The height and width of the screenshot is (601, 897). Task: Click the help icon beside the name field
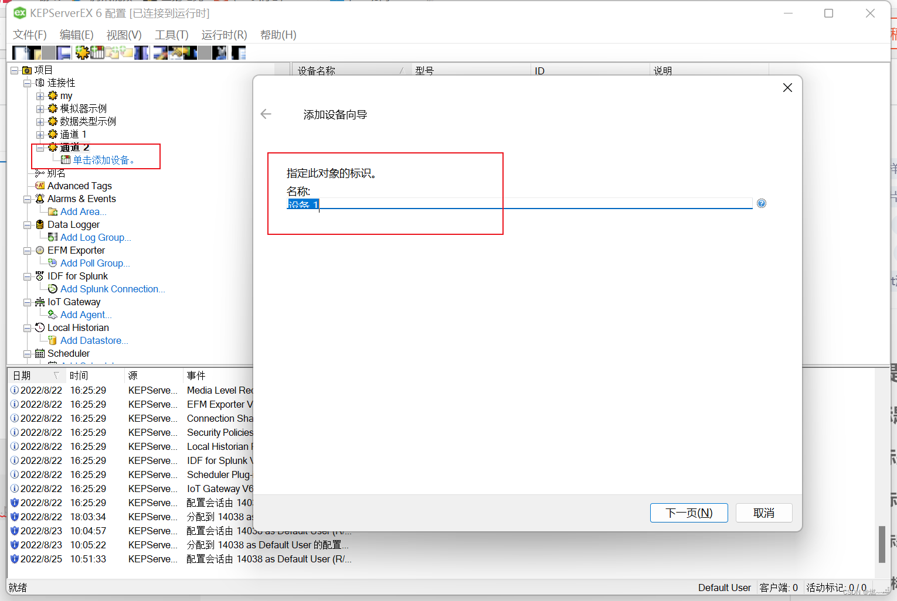pyautogui.click(x=762, y=203)
